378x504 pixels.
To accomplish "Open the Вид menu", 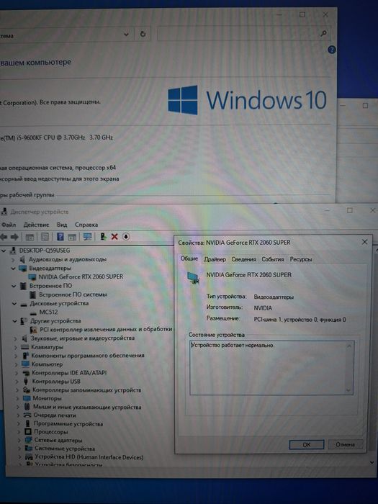I will (x=62, y=225).
